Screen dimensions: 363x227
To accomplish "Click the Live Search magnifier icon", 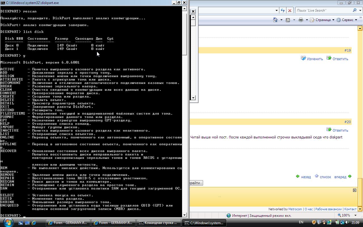I will 354,10.
